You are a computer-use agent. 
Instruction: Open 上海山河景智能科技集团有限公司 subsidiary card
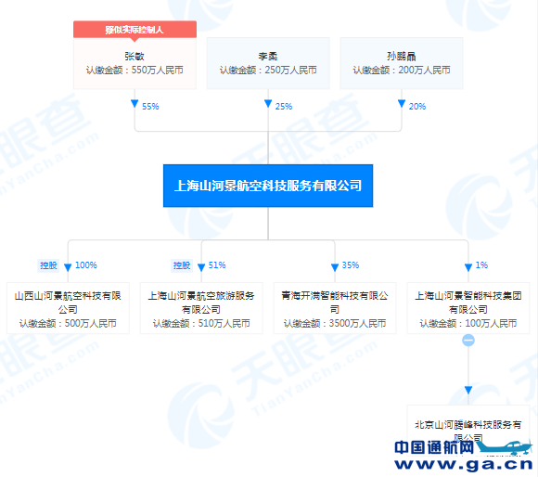coord(468,308)
